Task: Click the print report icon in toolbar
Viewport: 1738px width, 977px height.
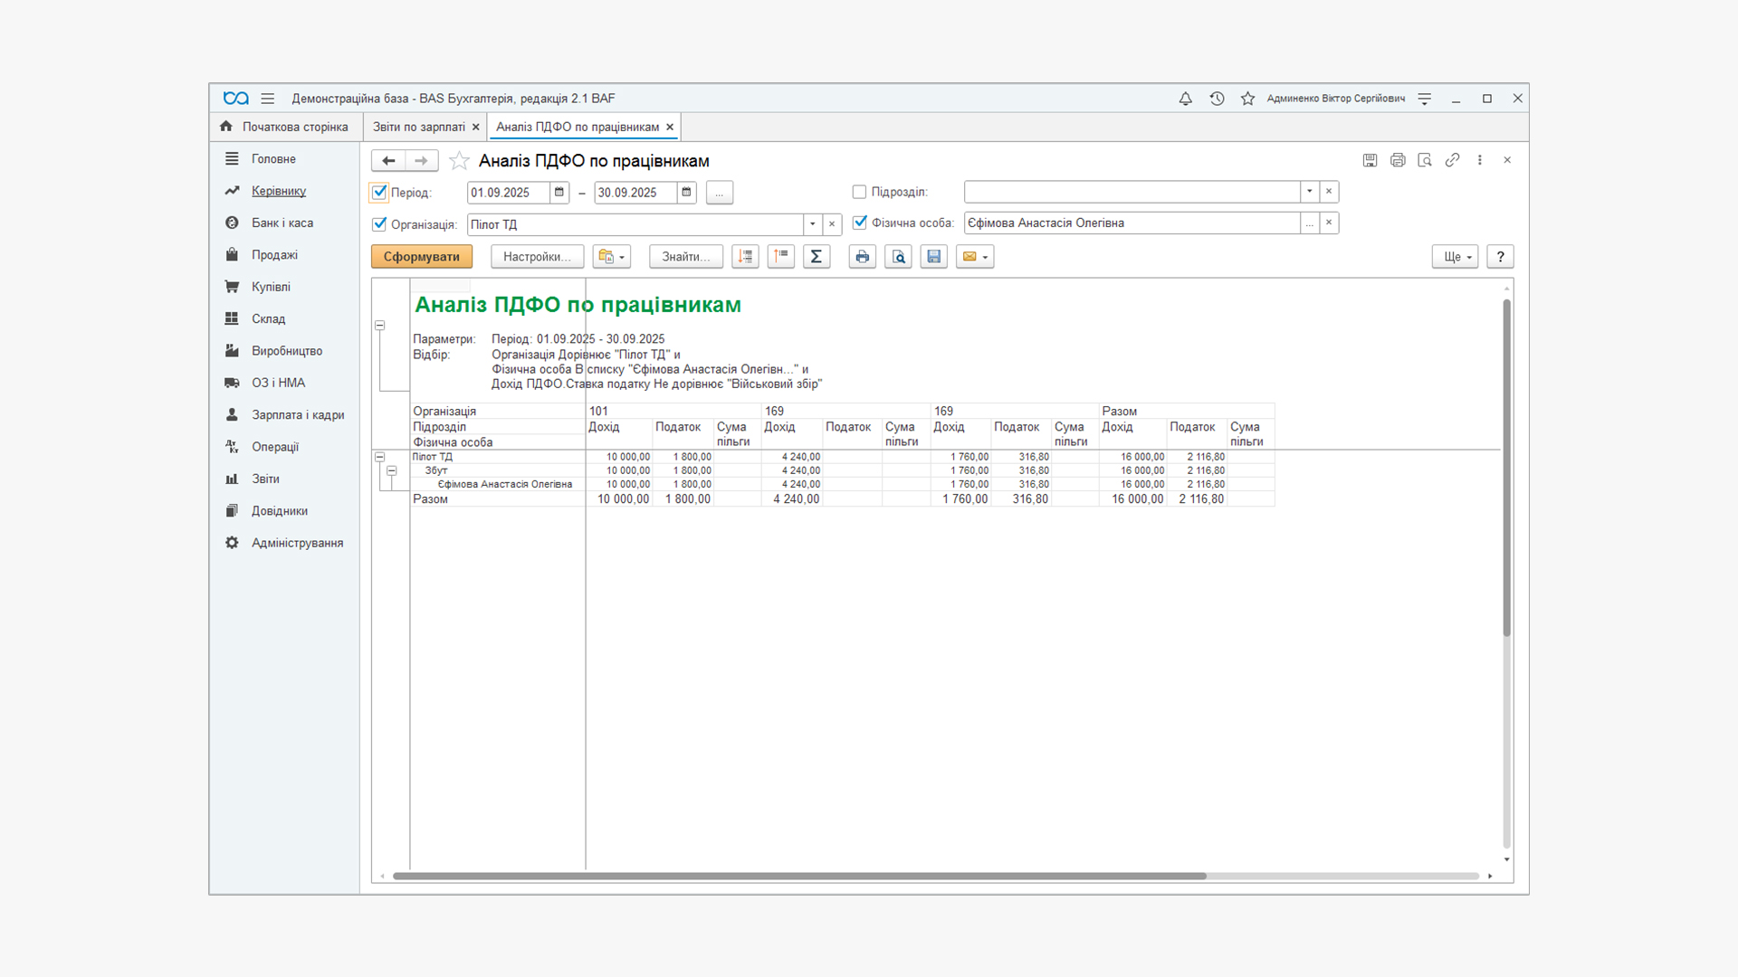Action: pyautogui.click(x=862, y=257)
